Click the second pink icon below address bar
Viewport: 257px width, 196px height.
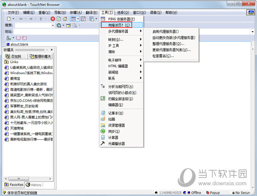24,38
